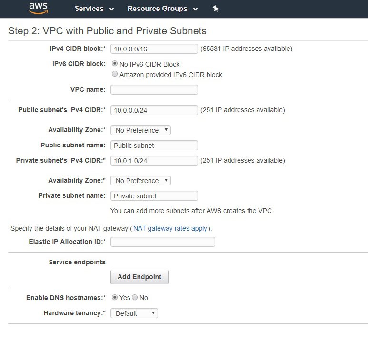Viewport: 368px width, 361px height.
Task: Click the AWS logo icon
Action: point(38,8)
